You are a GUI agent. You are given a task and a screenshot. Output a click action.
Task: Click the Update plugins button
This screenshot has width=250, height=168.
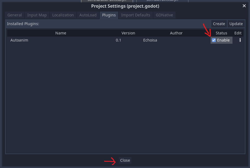pyautogui.click(x=236, y=24)
